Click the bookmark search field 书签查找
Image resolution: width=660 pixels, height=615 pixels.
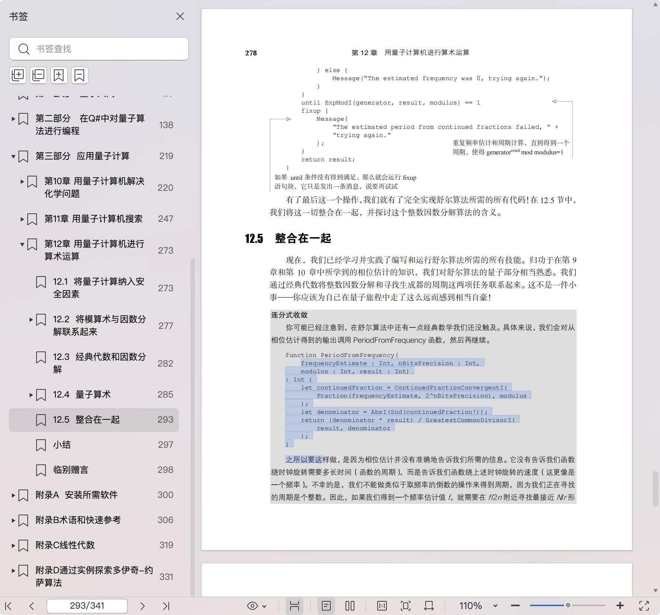click(99, 49)
